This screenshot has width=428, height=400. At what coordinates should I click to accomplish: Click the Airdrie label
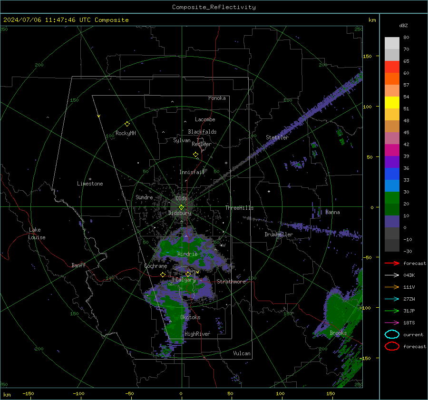(187, 254)
